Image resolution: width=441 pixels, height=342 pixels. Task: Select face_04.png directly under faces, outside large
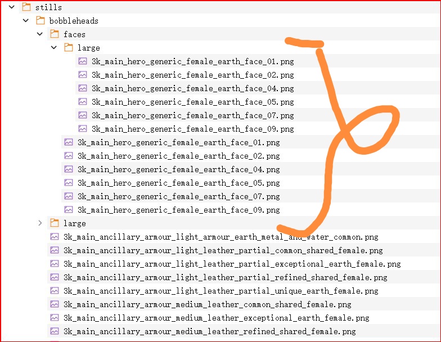click(x=178, y=169)
